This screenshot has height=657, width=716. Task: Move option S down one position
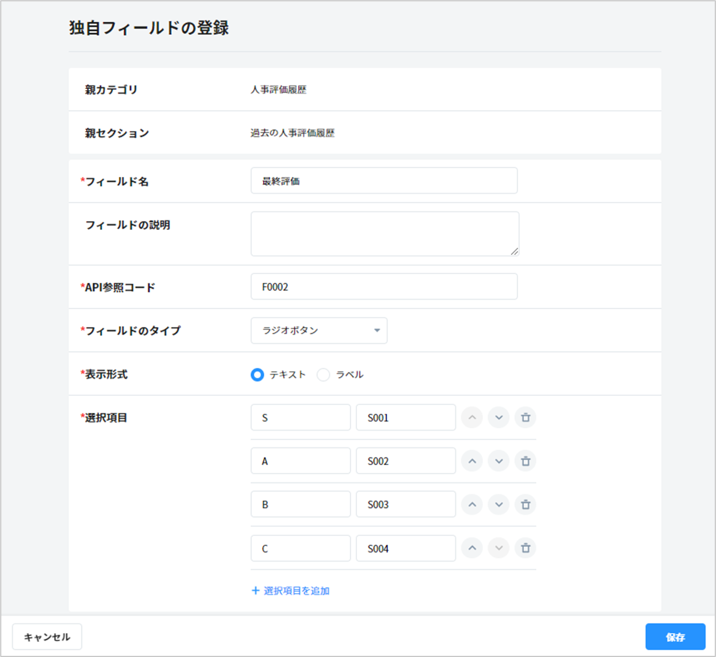click(498, 418)
